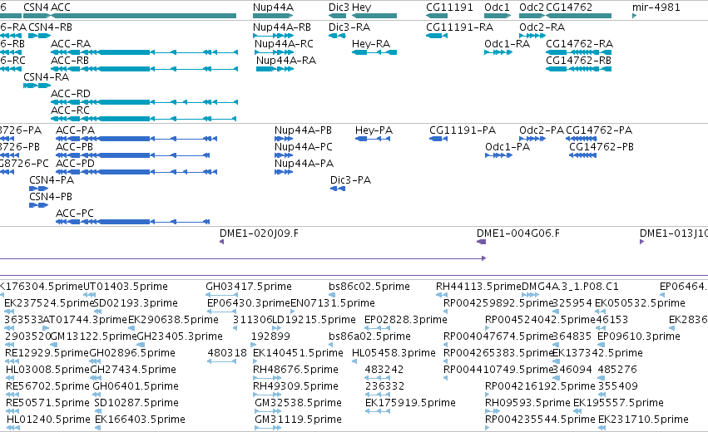Image resolution: width=708 pixels, height=432 pixels.
Task: Click the CG14762-PA protein label
Action: click(x=599, y=130)
